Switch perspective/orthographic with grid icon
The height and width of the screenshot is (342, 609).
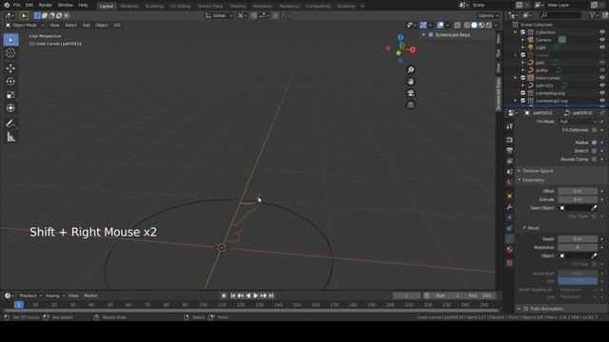(x=410, y=104)
